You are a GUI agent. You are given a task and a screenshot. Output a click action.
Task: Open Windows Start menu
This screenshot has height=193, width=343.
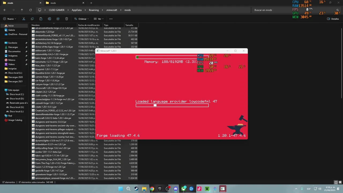(121, 189)
